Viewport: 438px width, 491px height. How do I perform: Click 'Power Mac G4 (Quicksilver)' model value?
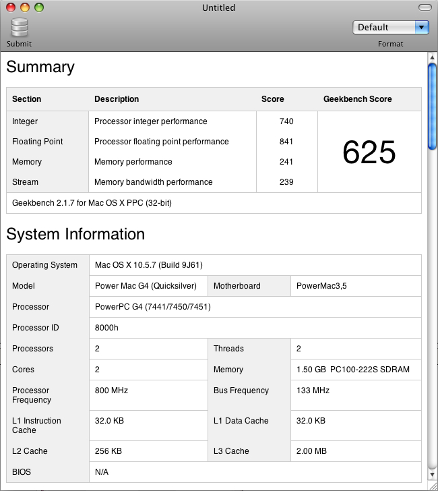[146, 286]
